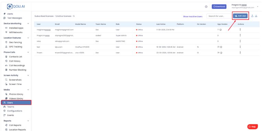Click the Show Inactive Users link

click(193, 17)
